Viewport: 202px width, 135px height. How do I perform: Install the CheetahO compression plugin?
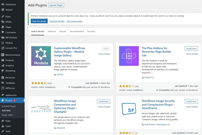[x=104, y=102]
